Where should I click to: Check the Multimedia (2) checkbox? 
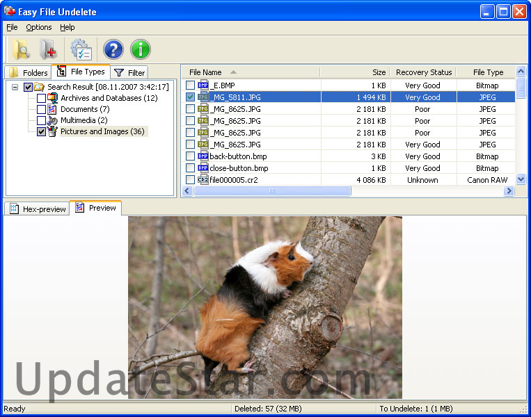pyautogui.click(x=41, y=120)
